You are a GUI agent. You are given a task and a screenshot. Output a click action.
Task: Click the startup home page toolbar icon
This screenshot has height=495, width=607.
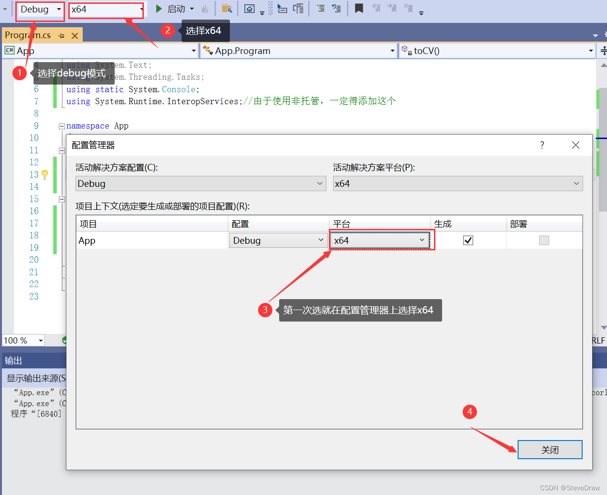point(249,9)
